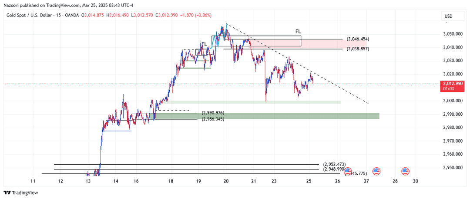Click date 20 on the time axis
470x199 pixels.
coord(226,181)
